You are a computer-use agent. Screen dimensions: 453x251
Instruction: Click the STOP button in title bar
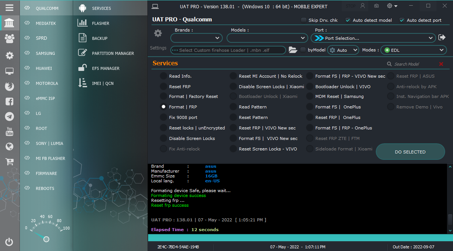(351, 6)
